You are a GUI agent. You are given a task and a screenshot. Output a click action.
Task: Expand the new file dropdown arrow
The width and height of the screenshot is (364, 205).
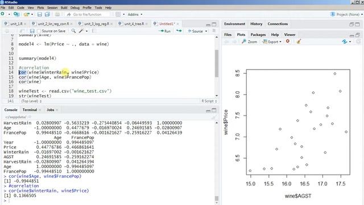[x=9, y=14]
